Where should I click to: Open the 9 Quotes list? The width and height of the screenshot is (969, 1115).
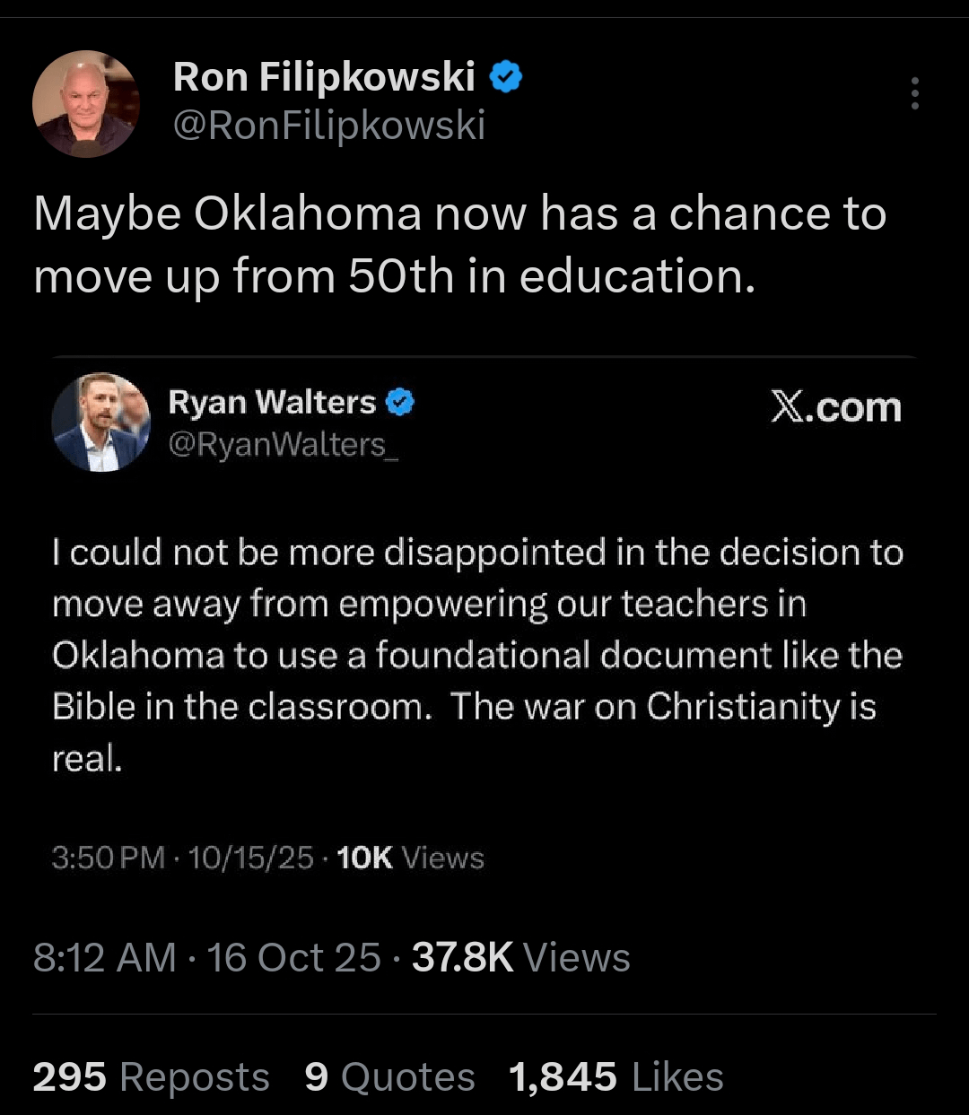click(x=389, y=1077)
